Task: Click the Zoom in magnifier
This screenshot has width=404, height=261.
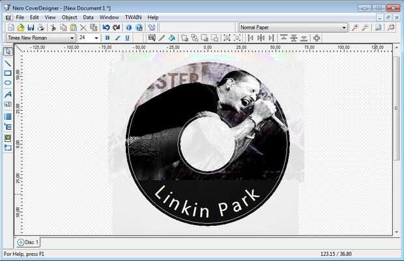Action: 355,27
